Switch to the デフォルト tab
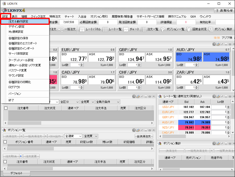235x177 pixels. 16,173
